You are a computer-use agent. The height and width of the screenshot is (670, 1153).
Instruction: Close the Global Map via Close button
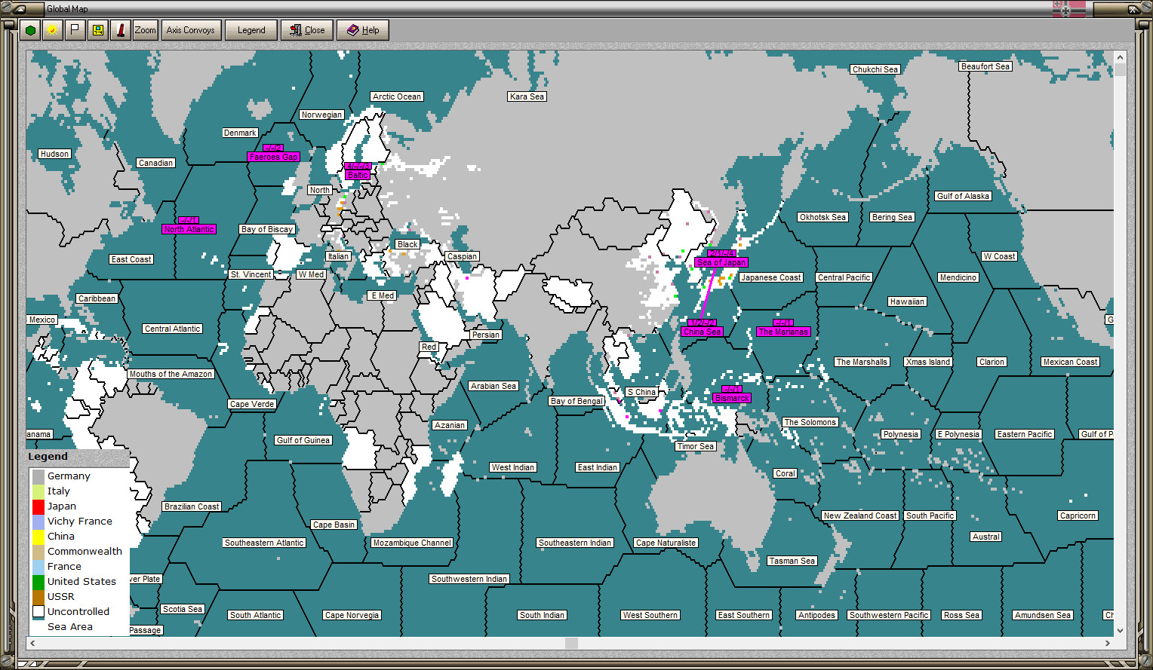click(307, 30)
